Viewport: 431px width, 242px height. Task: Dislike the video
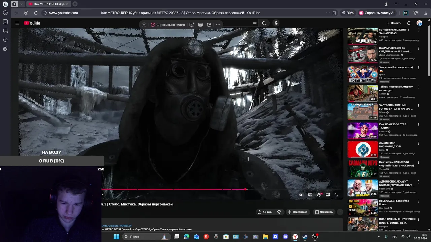[x=279, y=212]
